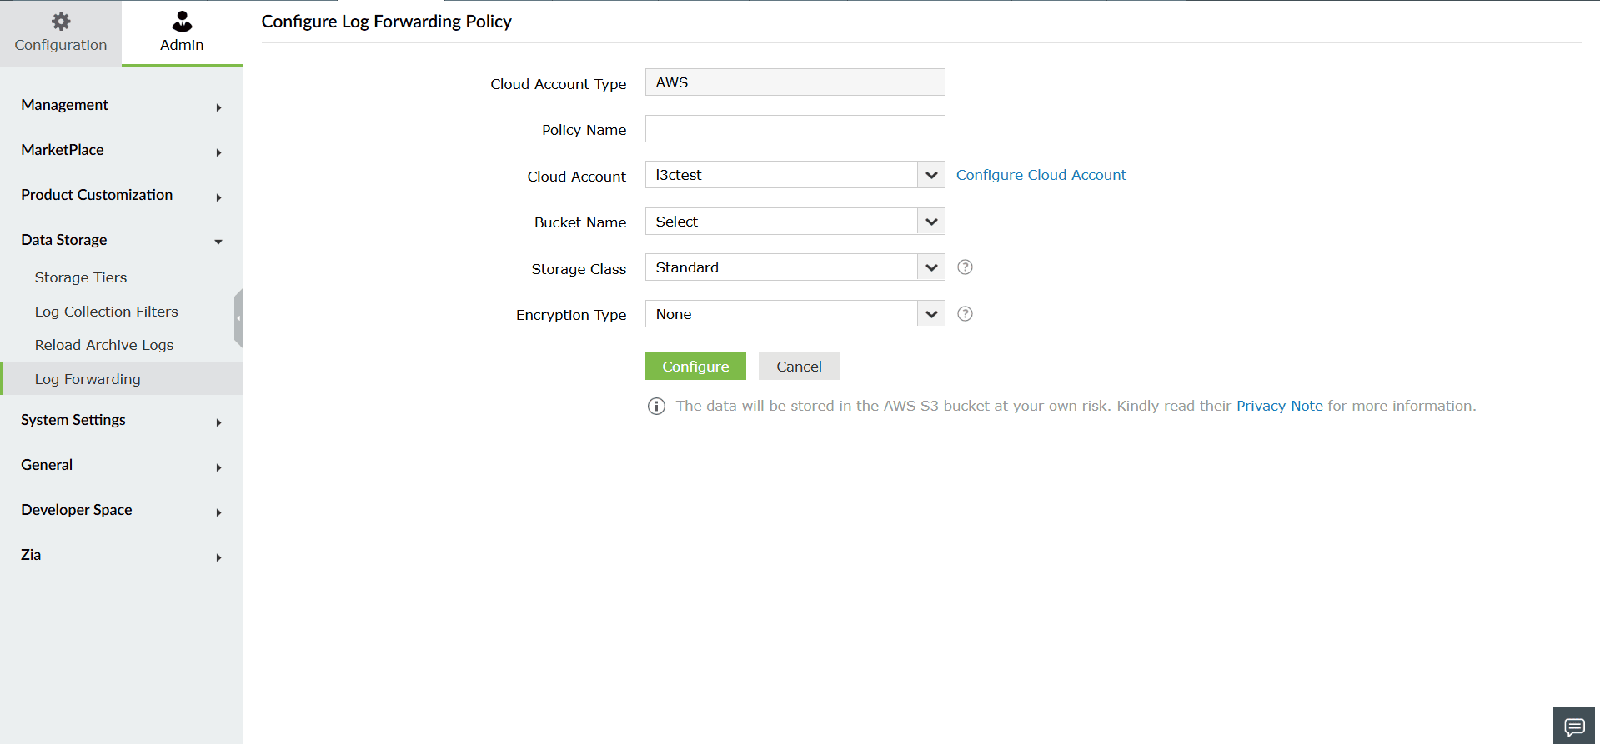The image size is (1600, 744).
Task: Click arrow next to Developer Space
Action: pos(218,512)
